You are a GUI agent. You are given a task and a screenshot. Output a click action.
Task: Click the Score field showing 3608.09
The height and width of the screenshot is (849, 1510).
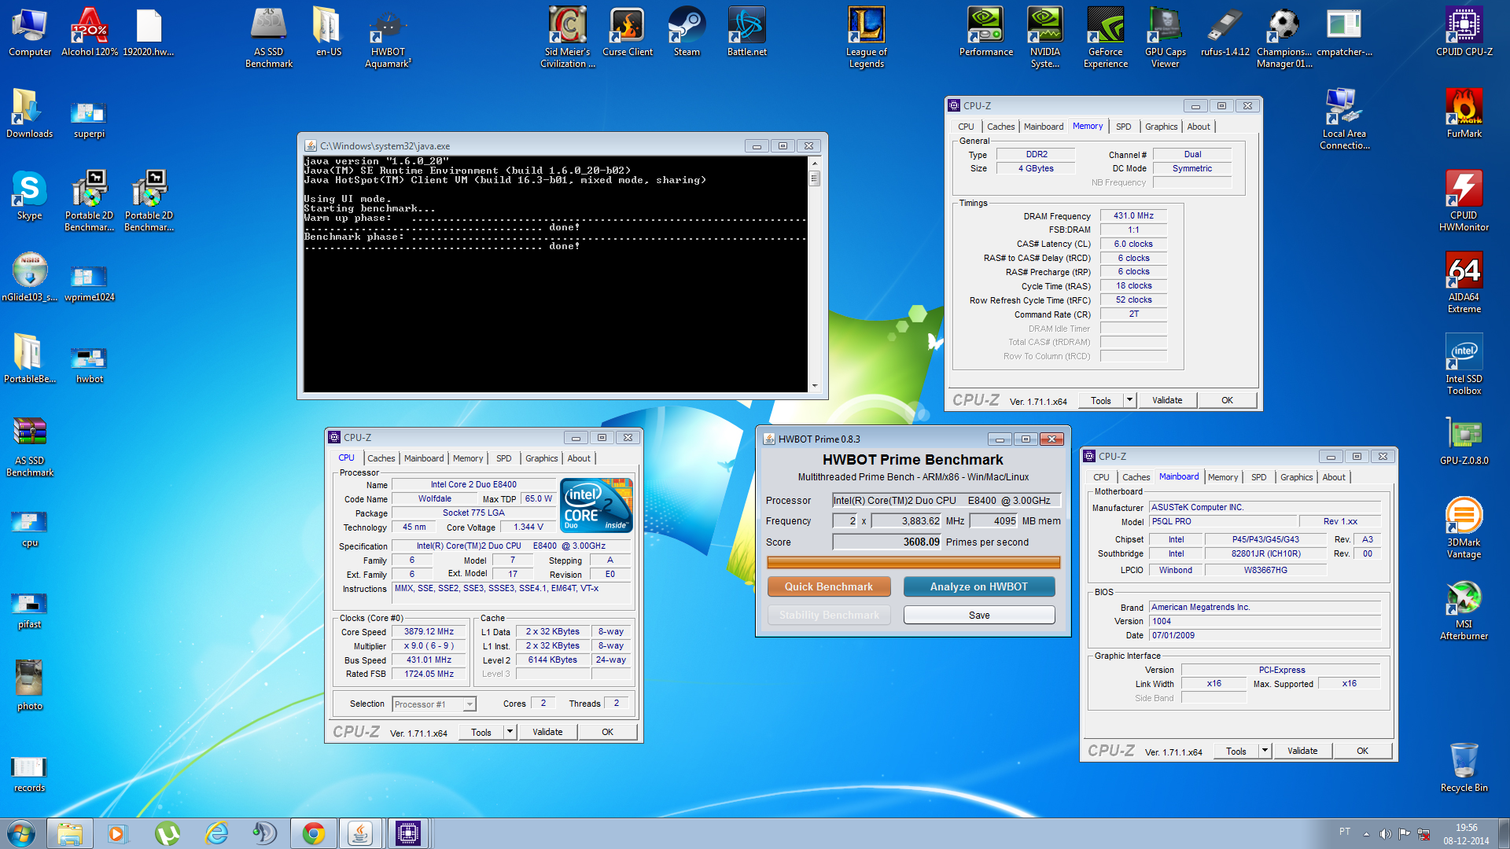(x=887, y=542)
